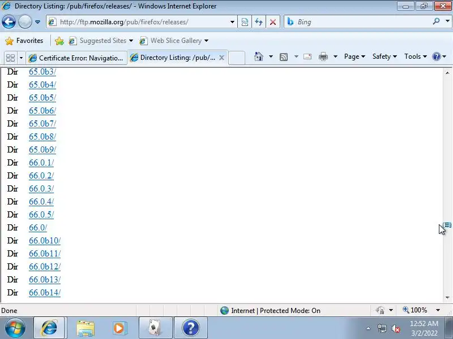The image size is (453, 339).
Task: Open the Page menu
Action: (x=354, y=56)
